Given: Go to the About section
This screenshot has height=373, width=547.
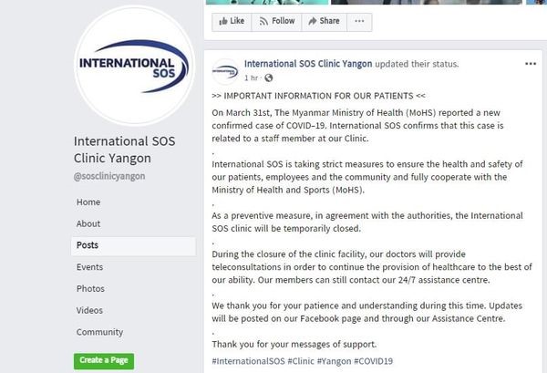Looking at the screenshot, I should tap(88, 223).
